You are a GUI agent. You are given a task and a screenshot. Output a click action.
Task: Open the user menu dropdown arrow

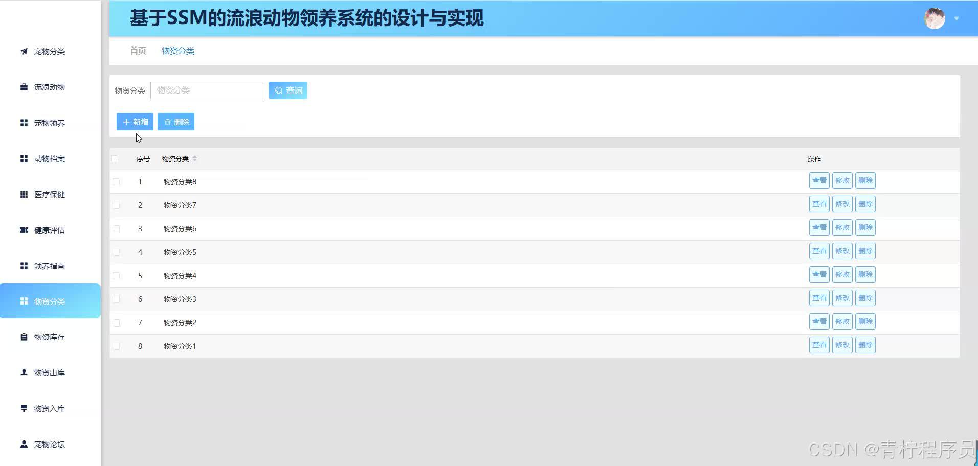[956, 18]
